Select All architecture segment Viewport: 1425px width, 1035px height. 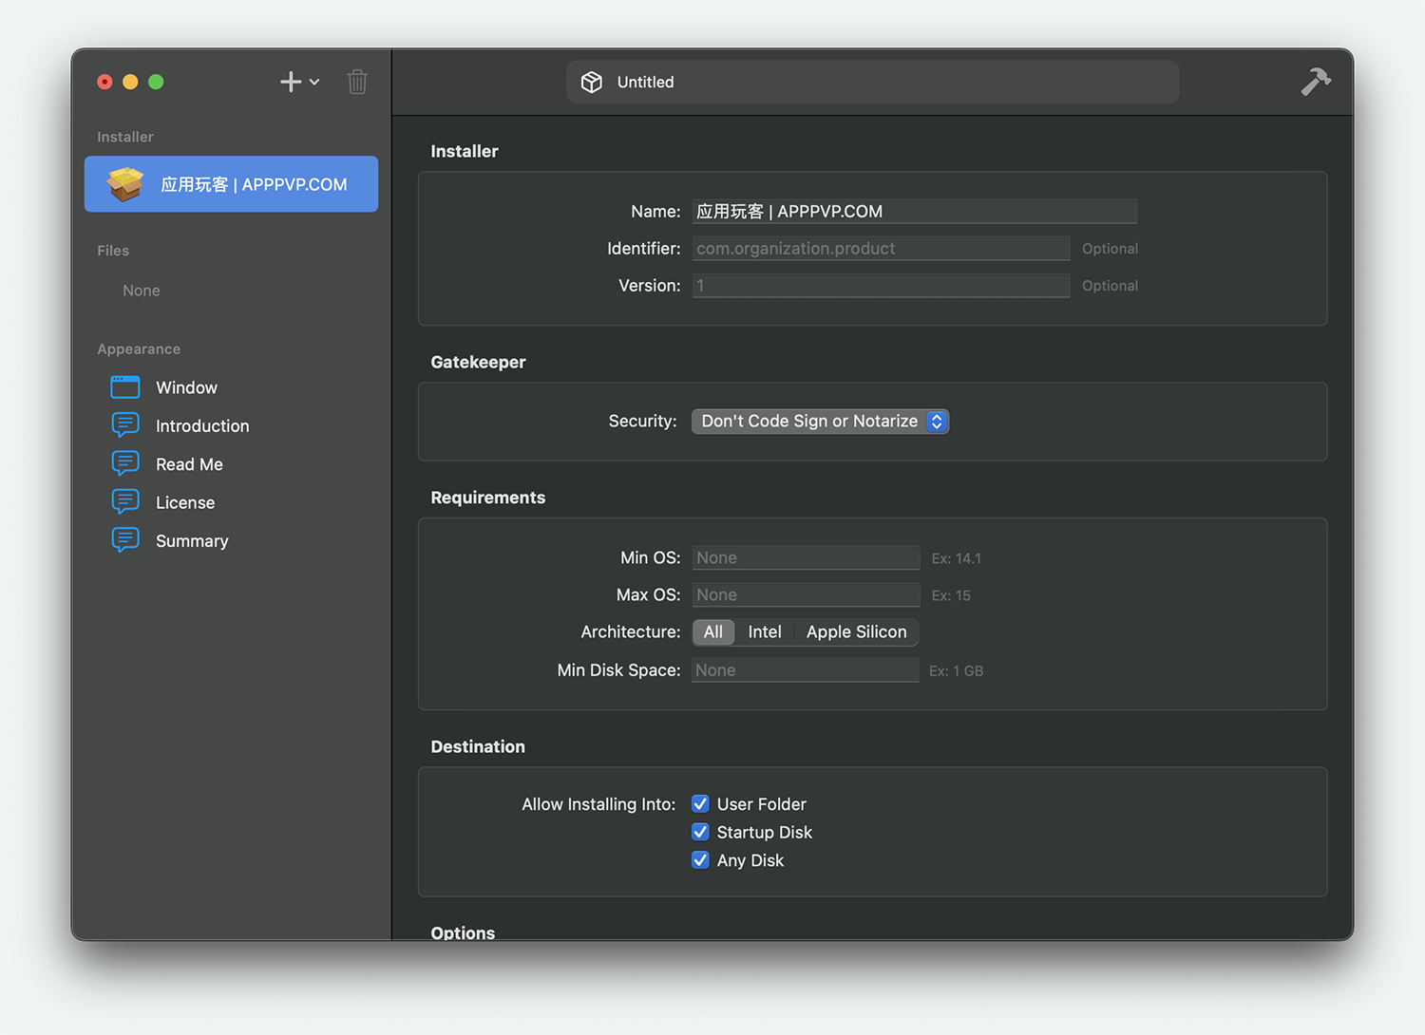point(713,631)
